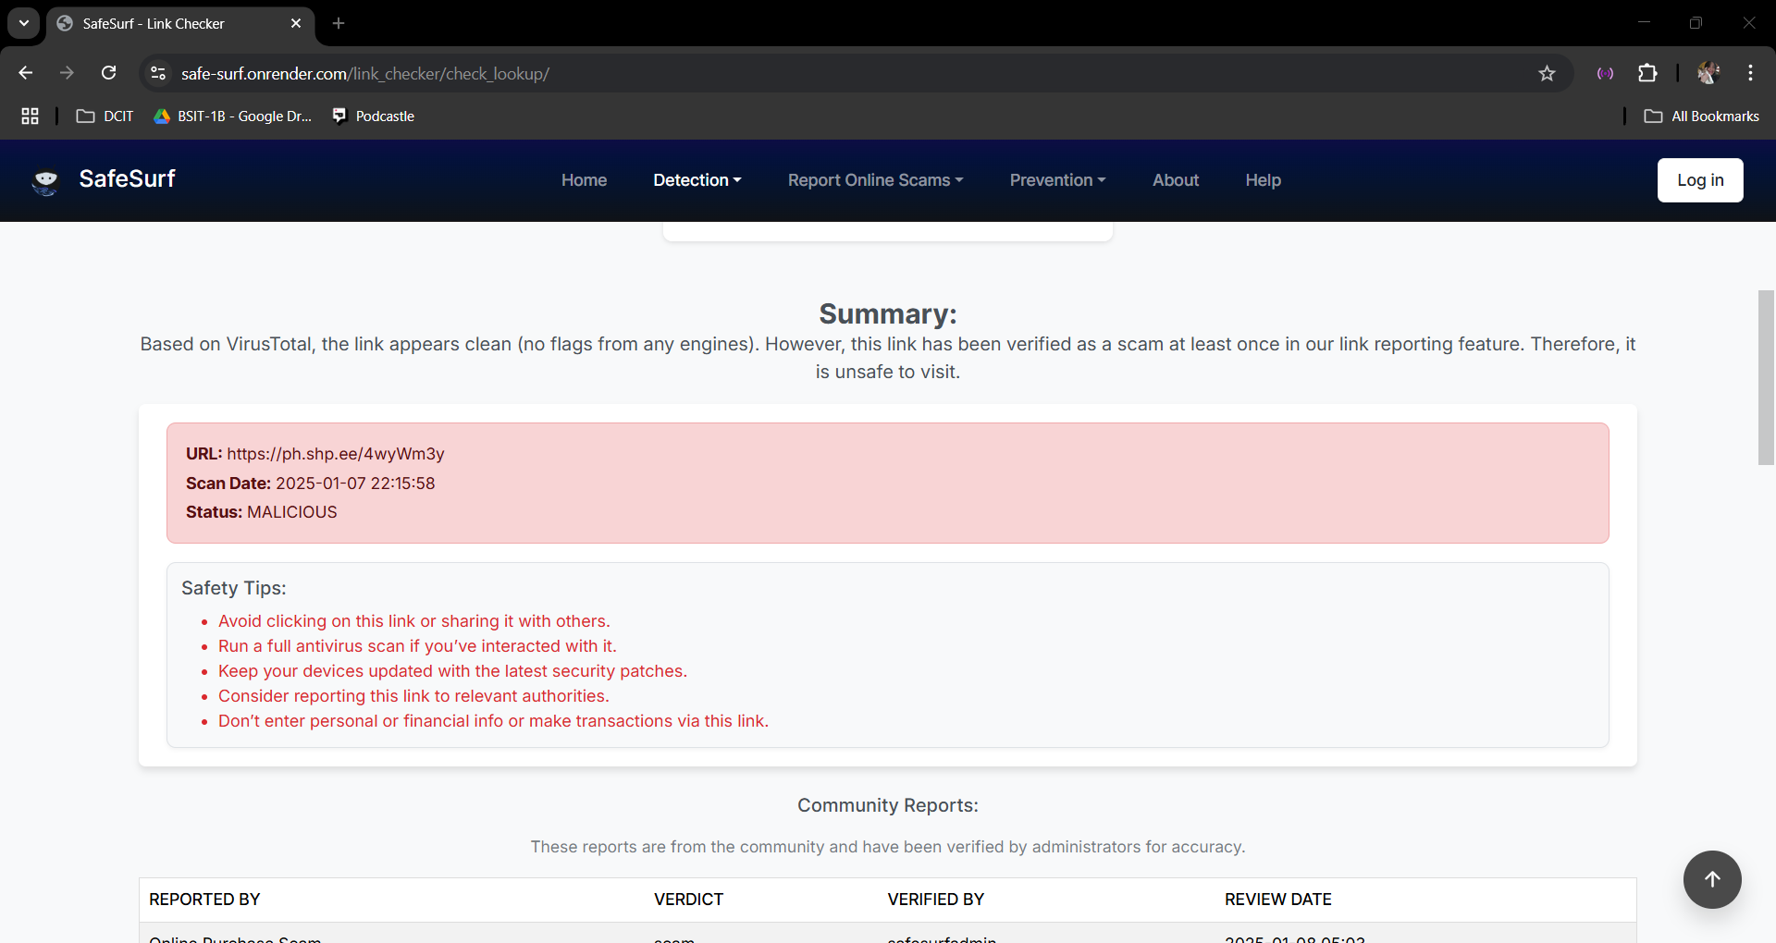Image resolution: width=1776 pixels, height=943 pixels.
Task: Click the SafeSurf logo icon
Action: point(45,180)
